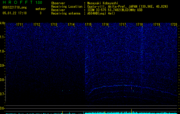180x114 pixels.
Task: Click the 'Receiving Location' label
Action: point(67,7)
